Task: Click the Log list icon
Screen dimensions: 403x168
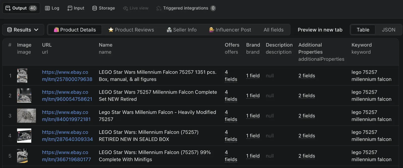Action: (x=47, y=8)
